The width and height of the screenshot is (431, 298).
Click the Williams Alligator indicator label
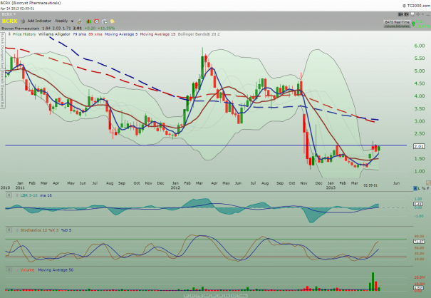(x=54, y=34)
